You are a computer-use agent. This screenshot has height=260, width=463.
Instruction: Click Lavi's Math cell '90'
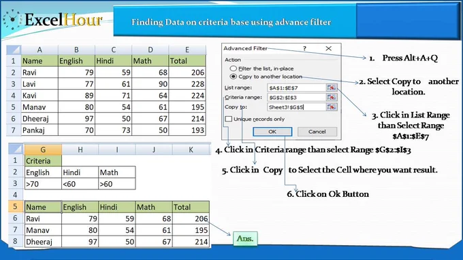[x=150, y=84]
